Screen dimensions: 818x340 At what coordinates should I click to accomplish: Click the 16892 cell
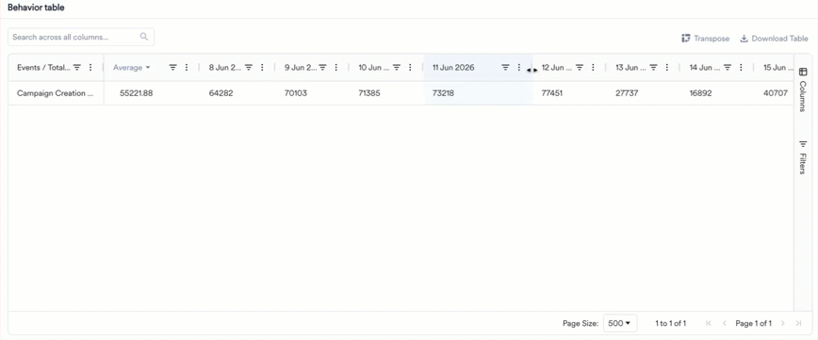(701, 93)
